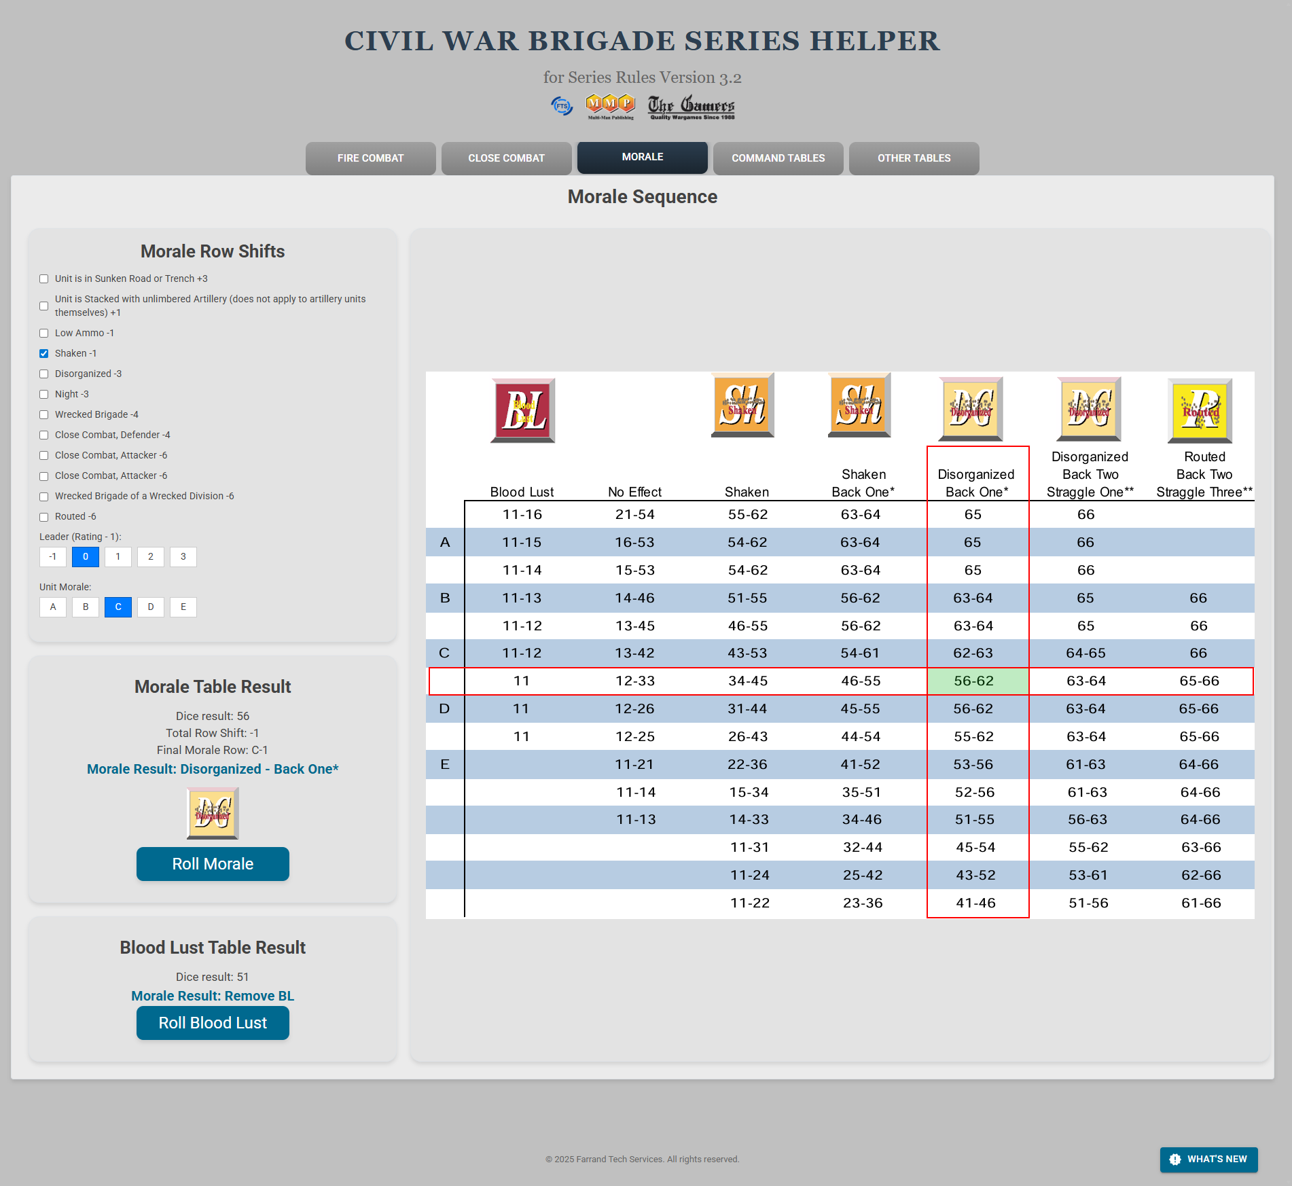Set leader rating to 2
The height and width of the screenshot is (1186, 1292).
pyautogui.click(x=151, y=557)
